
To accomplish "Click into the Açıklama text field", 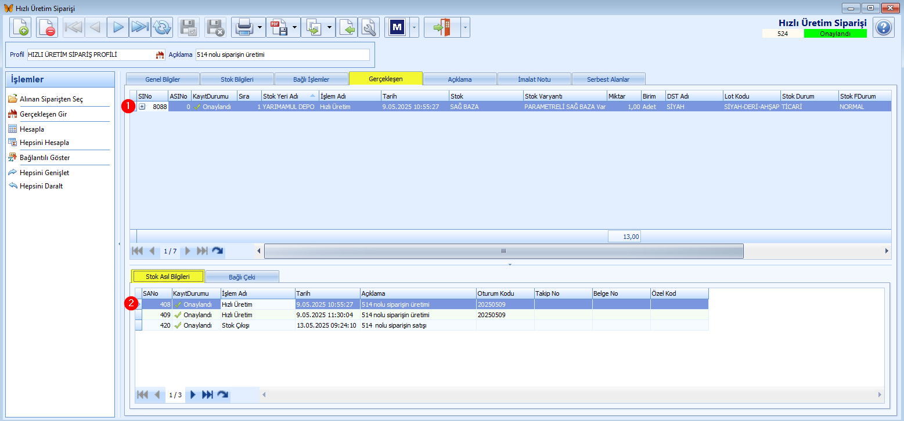I will (282, 55).
